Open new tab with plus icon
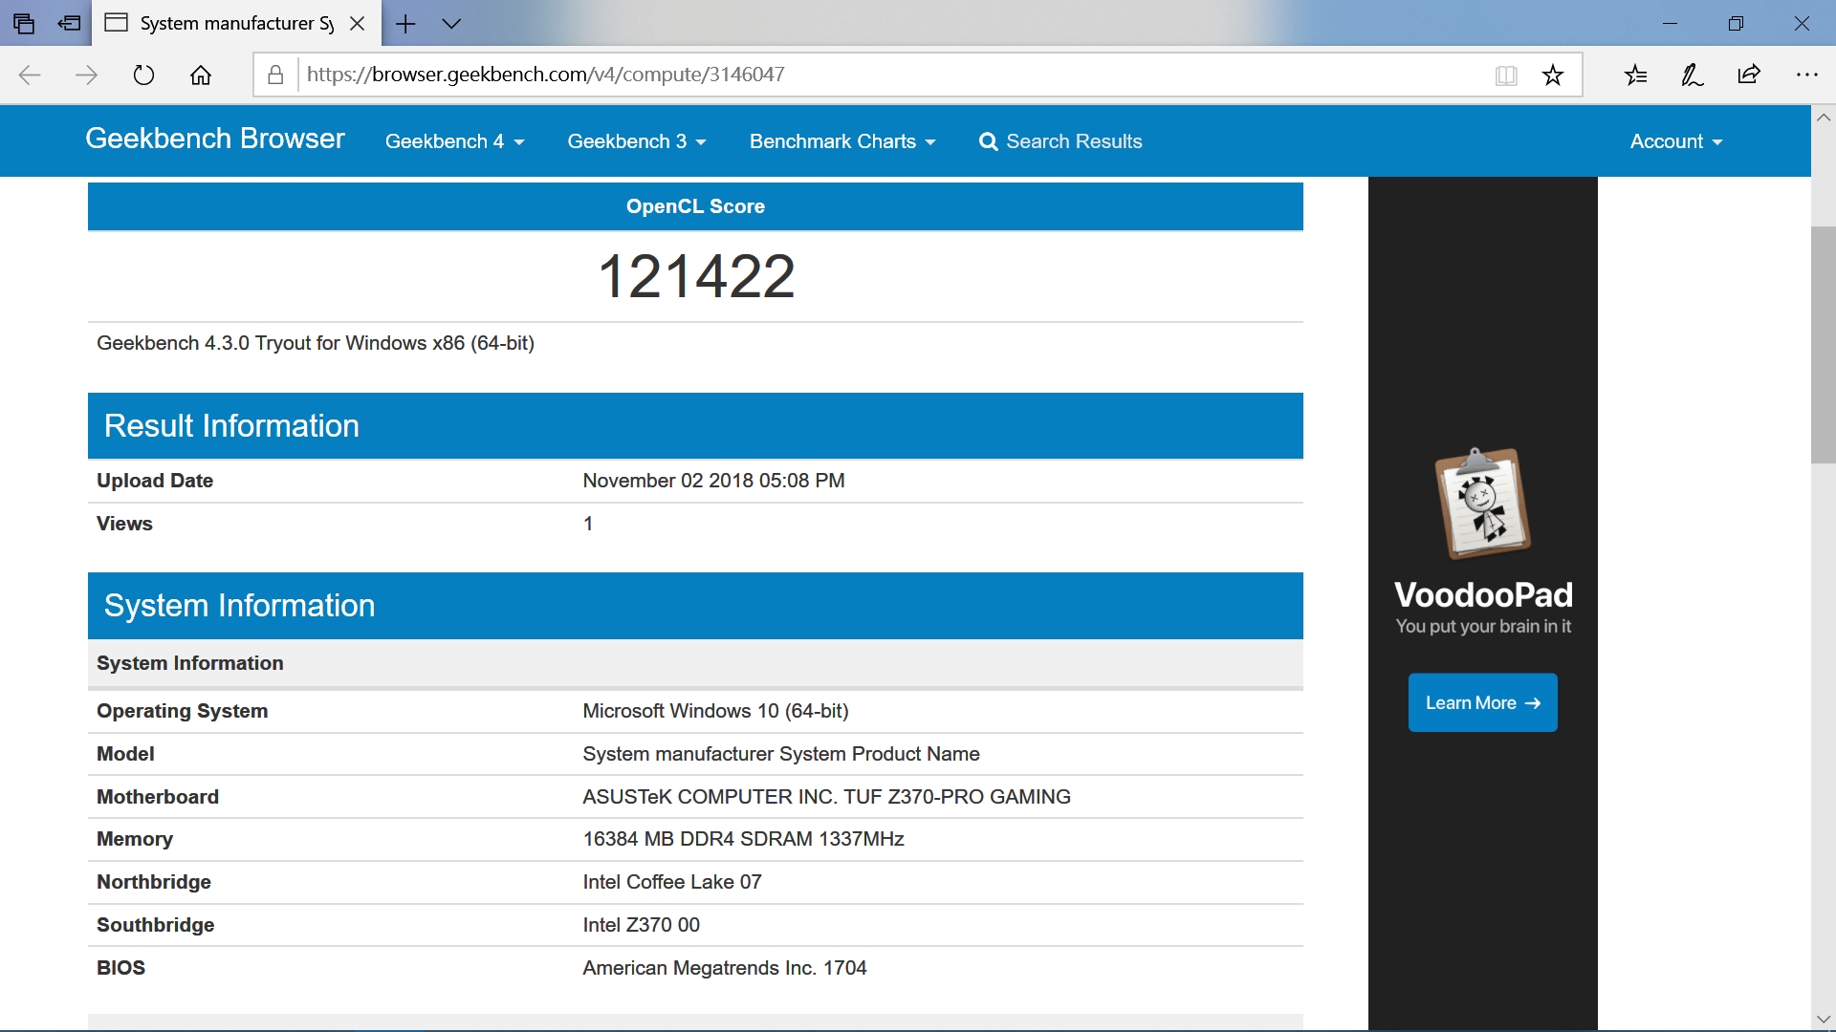1836x1032 pixels. [x=405, y=24]
